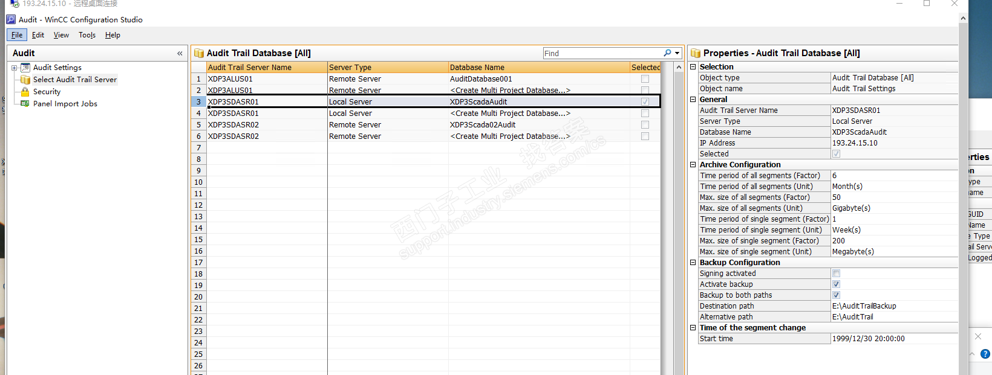Toggle the Backup to both paths checkbox
Viewport: 992px width, 375px height.
[836, 295]
